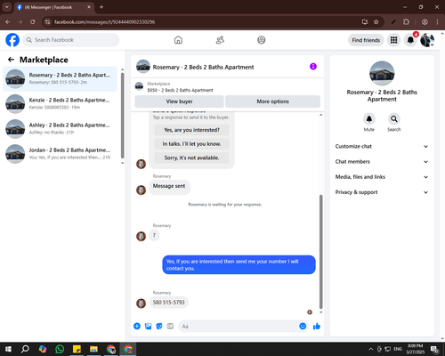445x356 pixels.
Task: Open the $950 Marketplace listing link
Action: pyautogui.click(x=180, y=90)
